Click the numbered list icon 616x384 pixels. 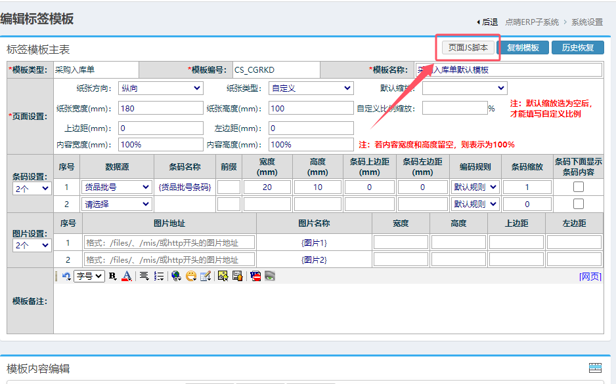pos(158,276)
